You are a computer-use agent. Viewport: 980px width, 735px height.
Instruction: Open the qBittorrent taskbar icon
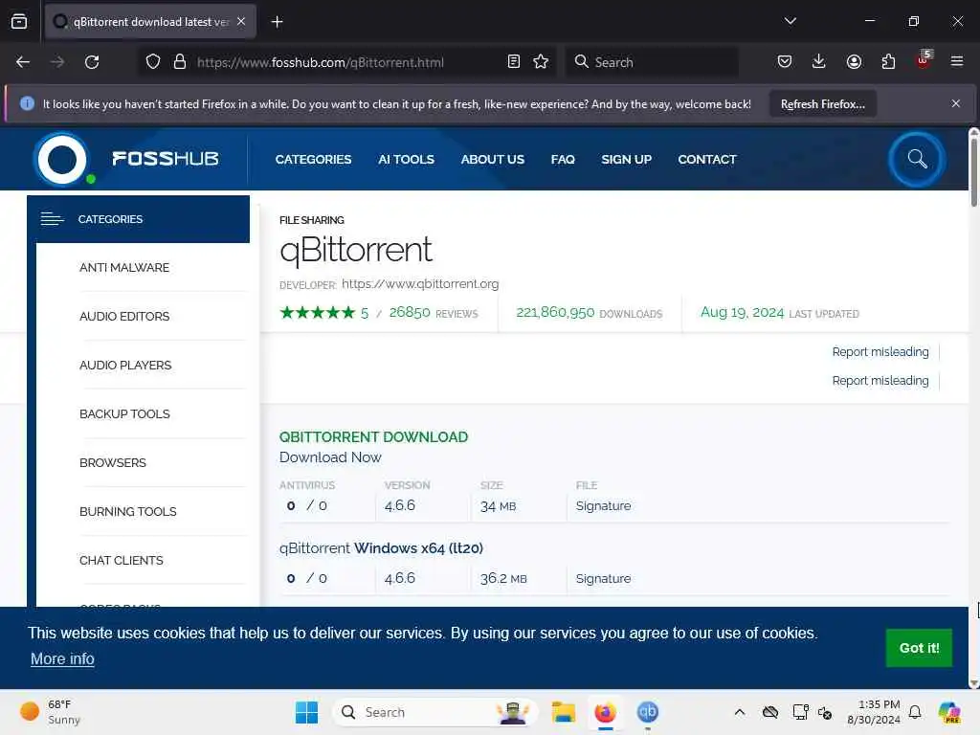[x=648, y=712]
